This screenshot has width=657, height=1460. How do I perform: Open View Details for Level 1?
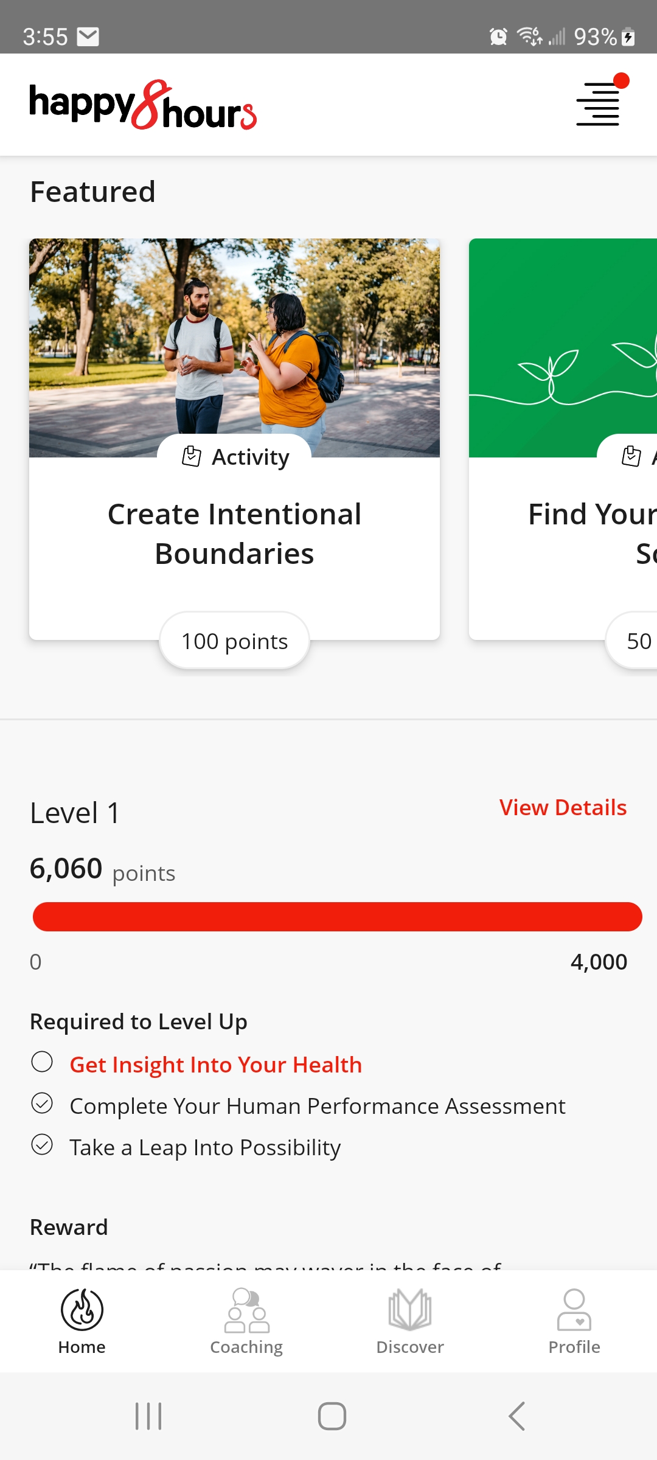click(x=563, y=808)
